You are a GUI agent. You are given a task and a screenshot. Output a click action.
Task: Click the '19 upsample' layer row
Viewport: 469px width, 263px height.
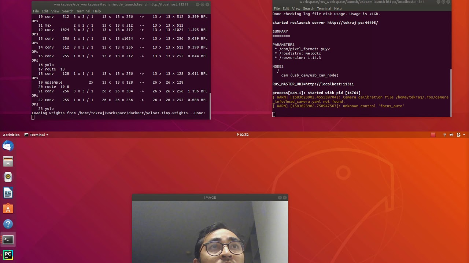pos(111,82)
